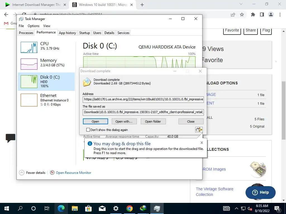This screenshot has width=286, height=214.
Task: Switch to Processes tab in Task Manager
Action: click(x=26, y=33)
